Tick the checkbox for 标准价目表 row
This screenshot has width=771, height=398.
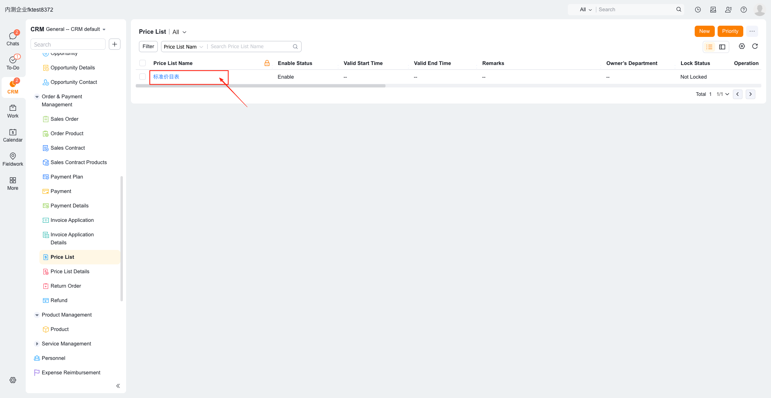pos(143,77)
